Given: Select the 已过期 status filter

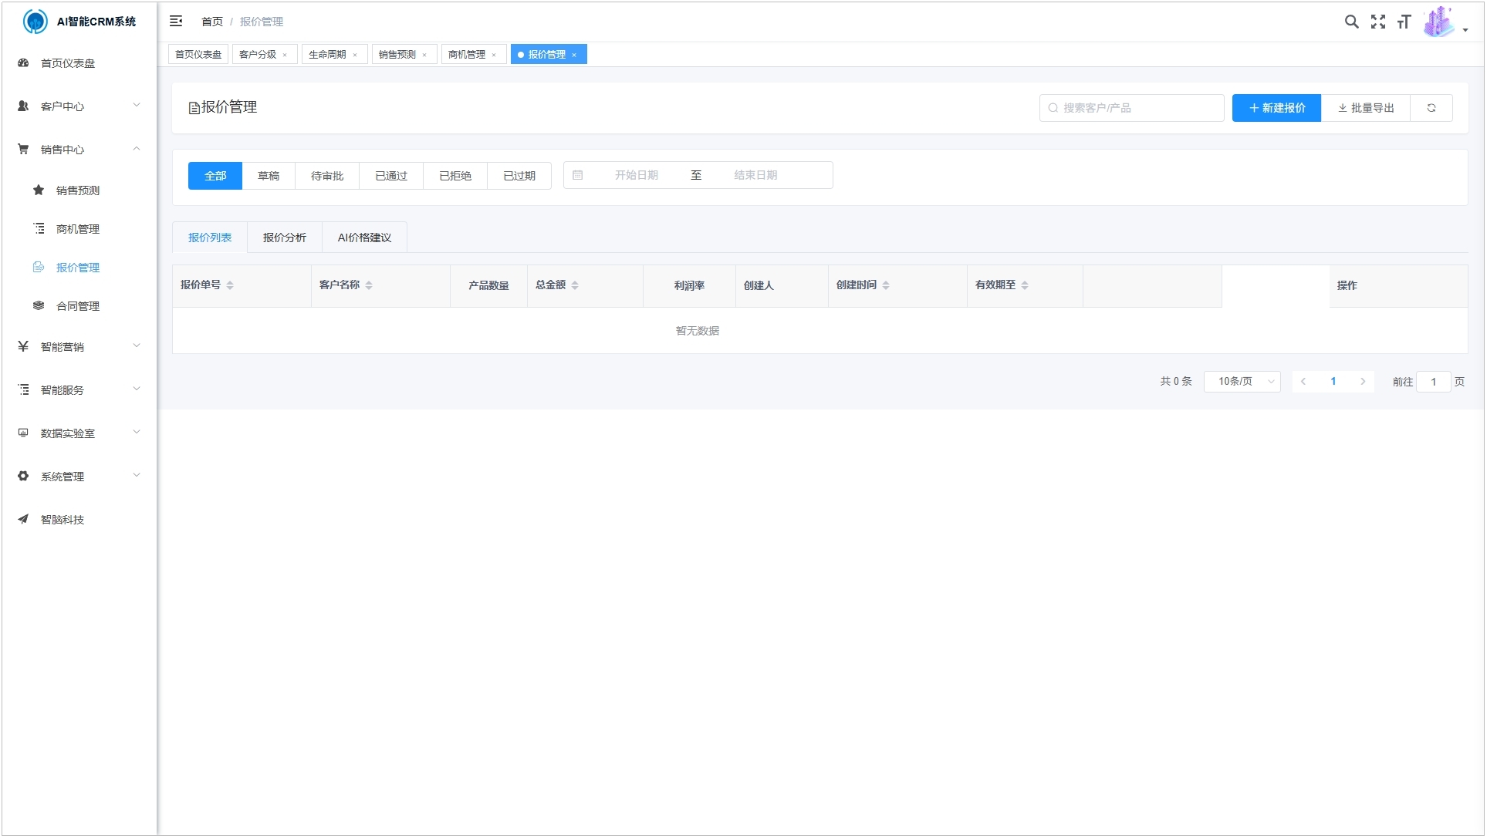Looking at the screenshot, I should (x=519, y=176).
